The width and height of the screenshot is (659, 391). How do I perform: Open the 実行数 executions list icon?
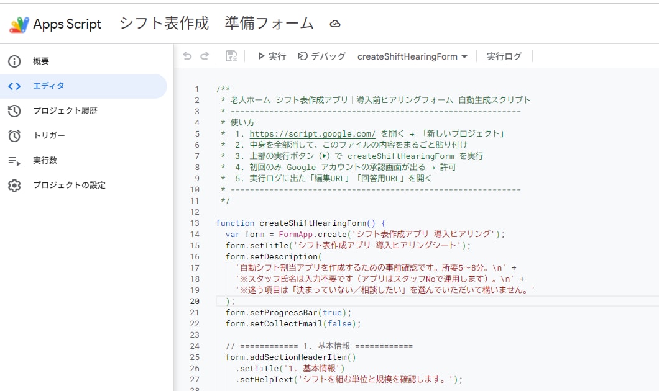pyautogui.click(x=14, y=161)
